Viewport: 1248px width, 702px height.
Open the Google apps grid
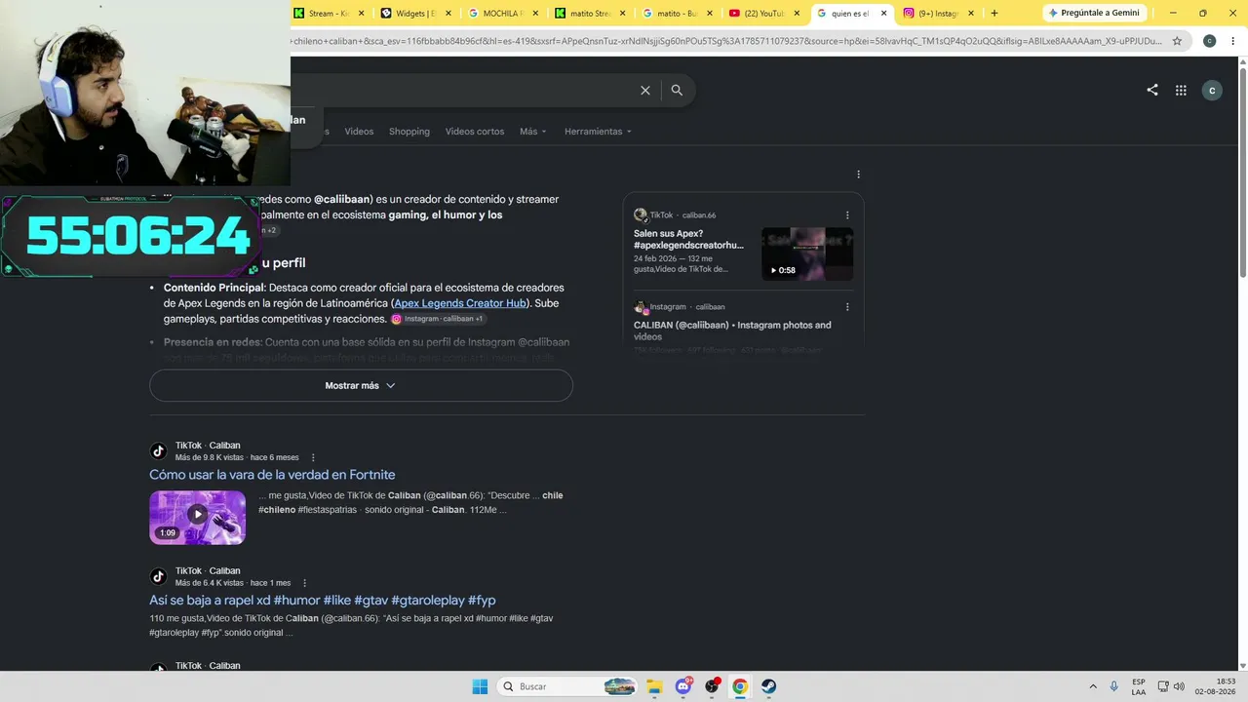tap(1181, 90)
